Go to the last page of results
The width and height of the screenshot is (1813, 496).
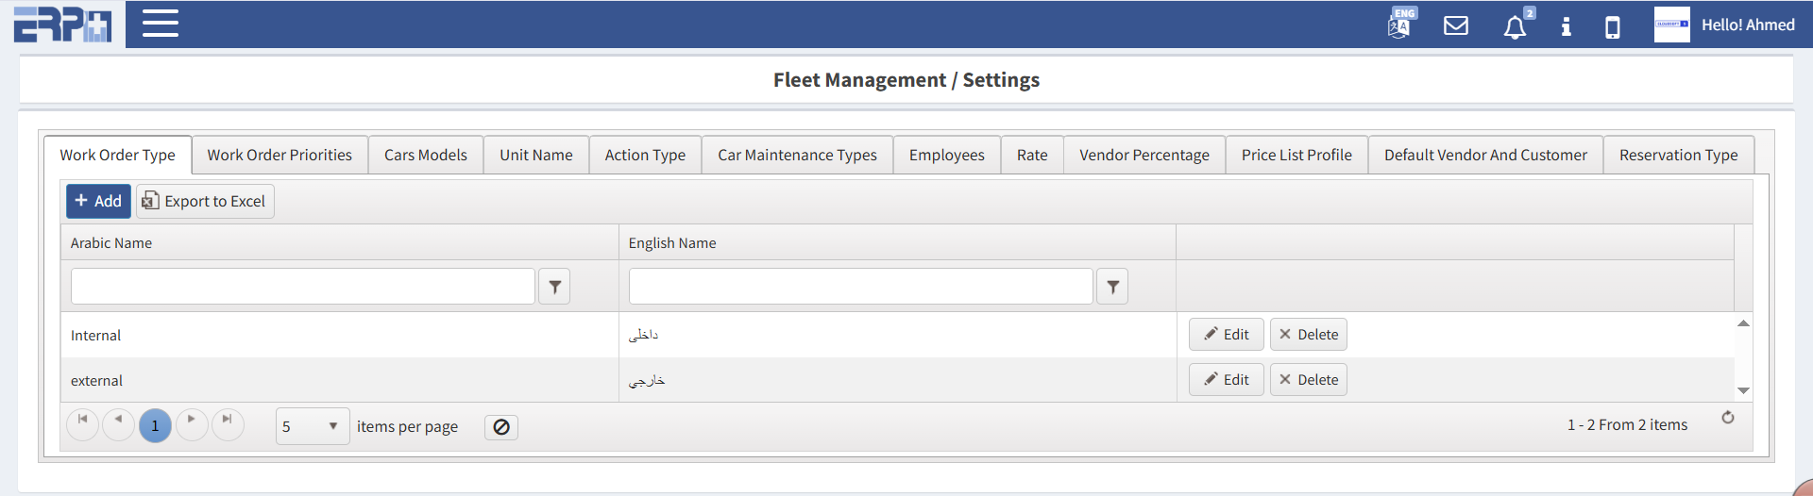coord(228,421)
